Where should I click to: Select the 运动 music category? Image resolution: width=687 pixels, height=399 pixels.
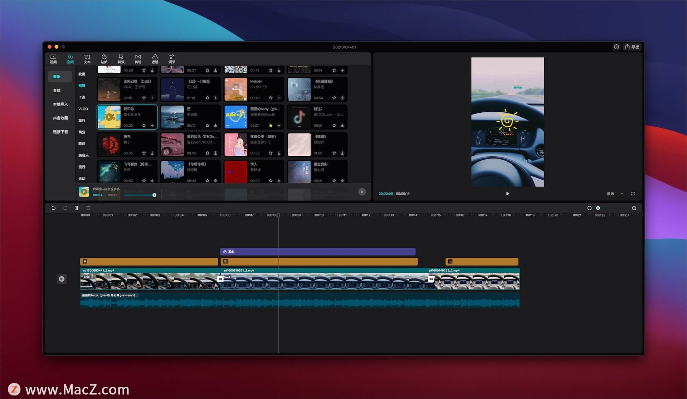pyautogui.click(x=82, y=179)
